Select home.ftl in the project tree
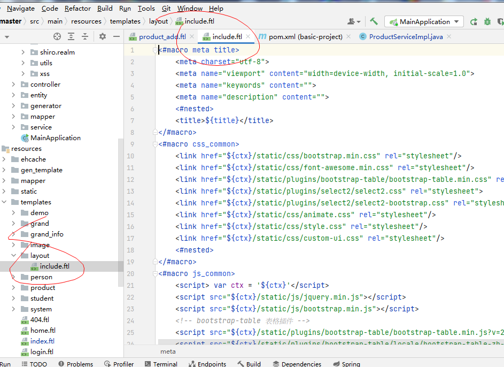This screenshot has height=367, width=504. point(43,330)
